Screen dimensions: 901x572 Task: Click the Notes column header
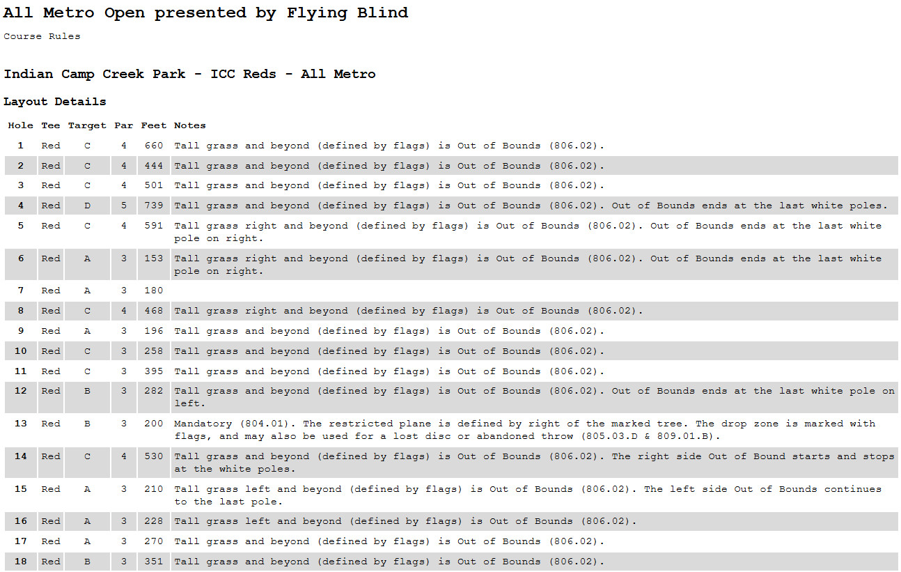190,125
